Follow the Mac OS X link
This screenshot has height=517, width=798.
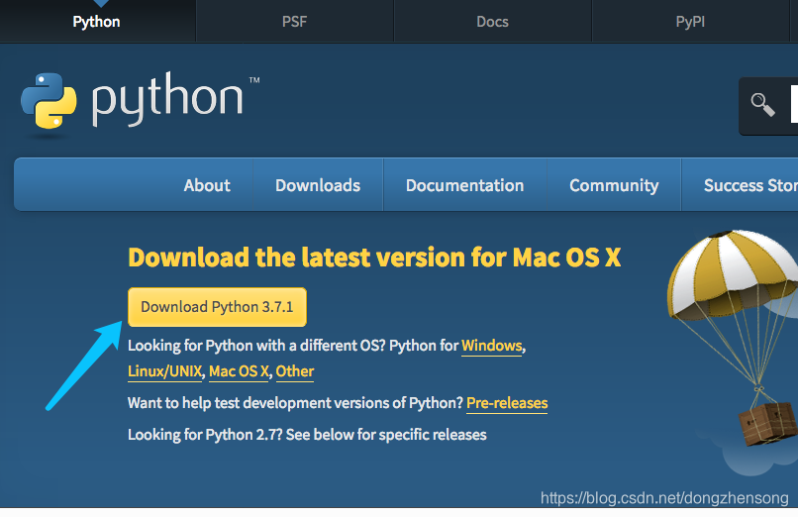point(239,371)
